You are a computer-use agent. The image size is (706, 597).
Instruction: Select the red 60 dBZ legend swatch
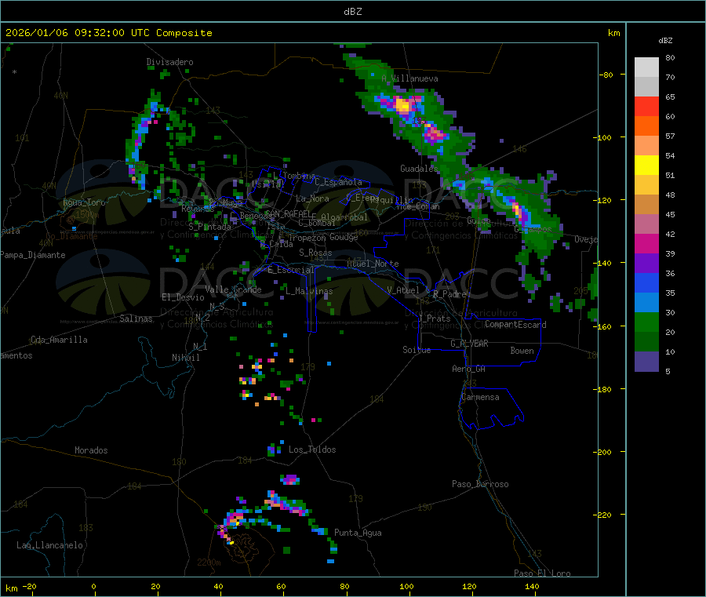click(646, 106)
